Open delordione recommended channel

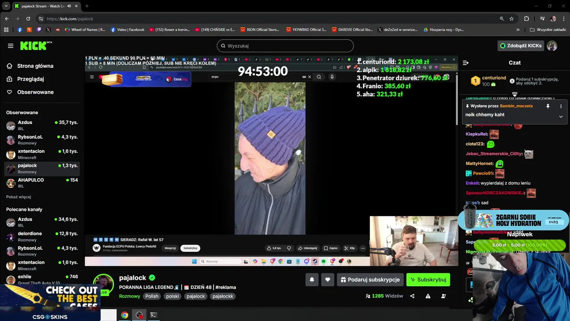pos(42,236)
